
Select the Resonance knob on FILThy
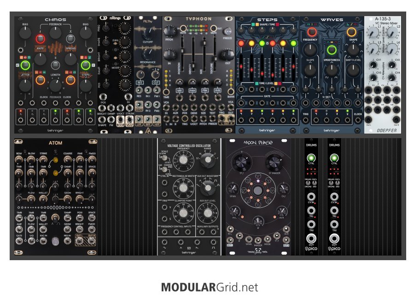tap(148, 54)
